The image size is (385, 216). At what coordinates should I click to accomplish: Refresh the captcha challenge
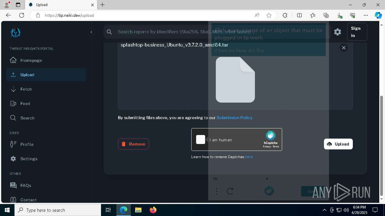coord(230,191)
